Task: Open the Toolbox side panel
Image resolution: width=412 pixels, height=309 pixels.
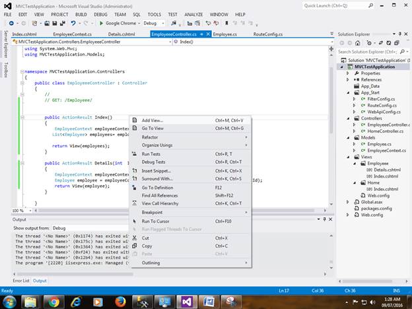Action: pos(5,70)
